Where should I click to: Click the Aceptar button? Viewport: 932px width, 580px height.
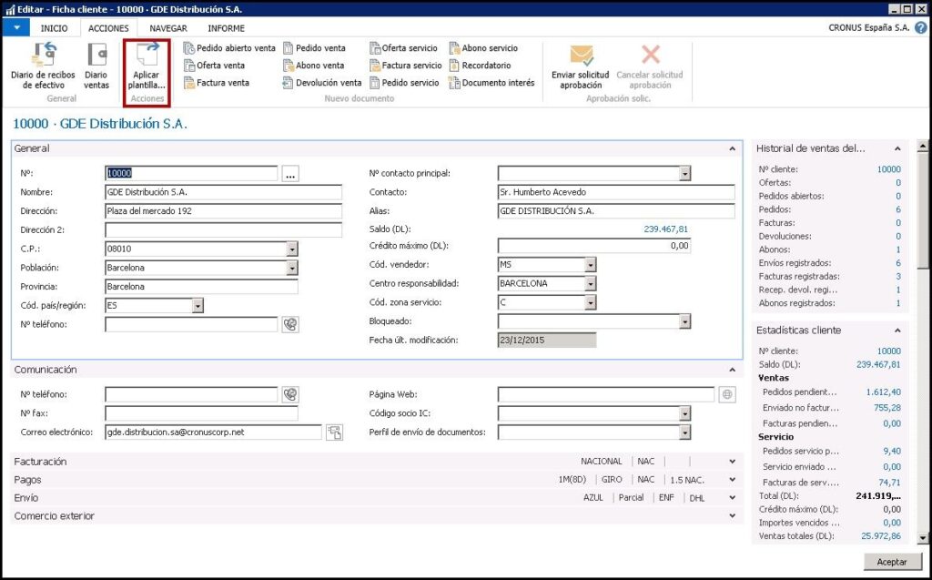891,562
